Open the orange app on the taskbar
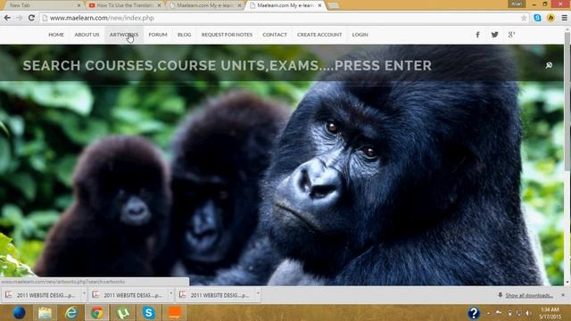This screenshot has width=571, height=321. tap(175, 313)
